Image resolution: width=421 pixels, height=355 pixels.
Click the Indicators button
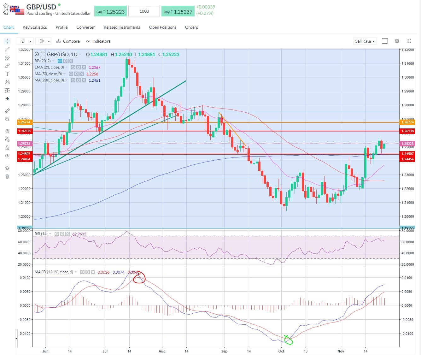tap(98, 41)
